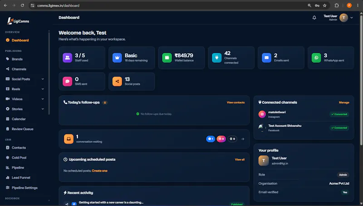Click the profile card T avatar
This screenshot has height=206, width=363.
coord(264,161)
